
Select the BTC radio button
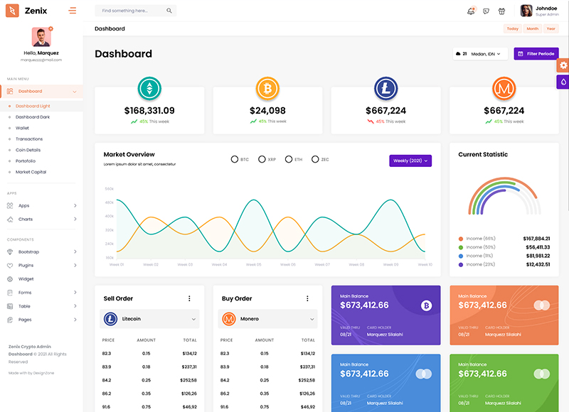tap(235, 160)
